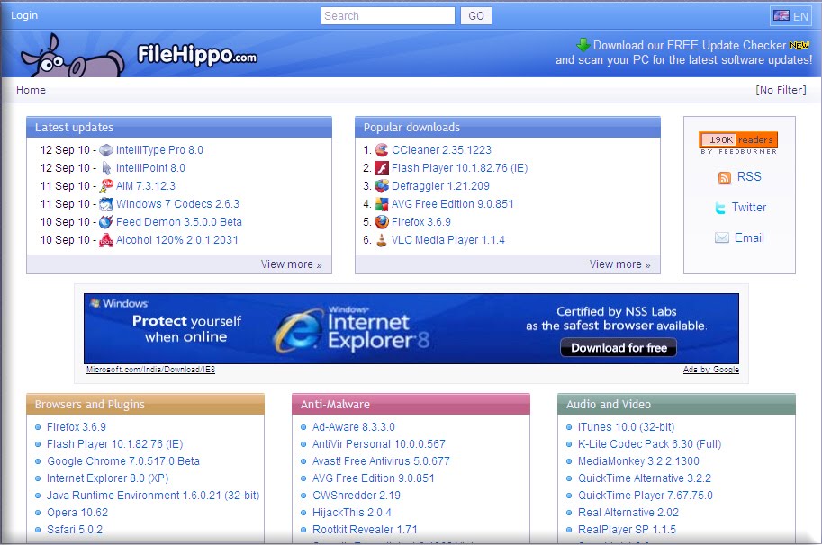Screen dimensions: 822x545
Task: Open IntelliType Pro 8.0 link
Action: click(159, 150)
